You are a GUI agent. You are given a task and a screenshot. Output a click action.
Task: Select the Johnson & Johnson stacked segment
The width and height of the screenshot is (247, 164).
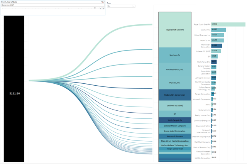pyautogui.click(x=175, y=136)
